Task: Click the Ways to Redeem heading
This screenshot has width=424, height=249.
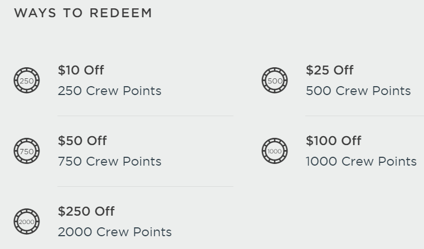Action: tap(83, 13)
